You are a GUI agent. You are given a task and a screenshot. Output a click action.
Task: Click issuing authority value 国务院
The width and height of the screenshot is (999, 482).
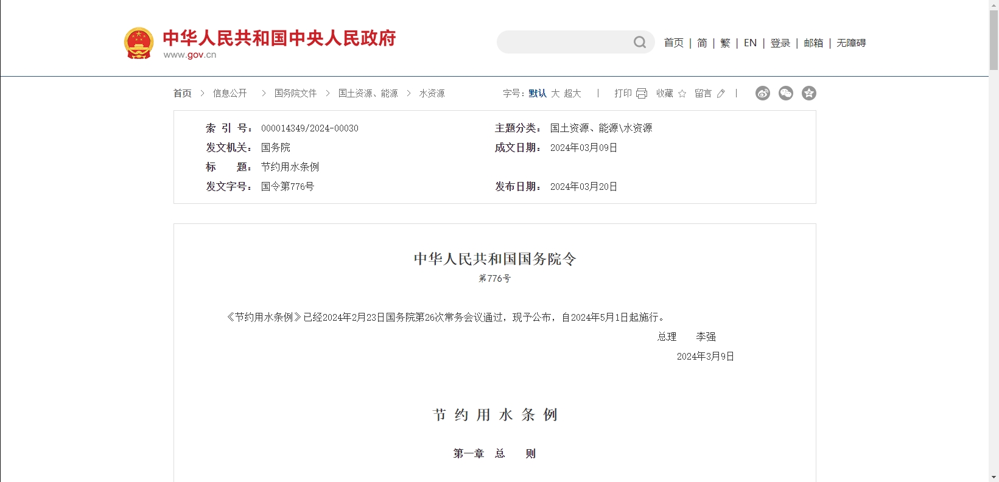point(276,147)
